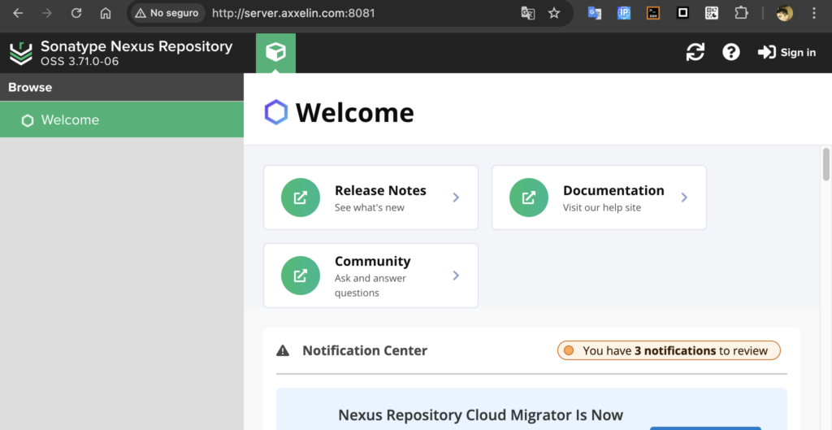Click the Google Translate icon in address bar
The width and height of the screenshot is (832, 430).
coord(528,13)
